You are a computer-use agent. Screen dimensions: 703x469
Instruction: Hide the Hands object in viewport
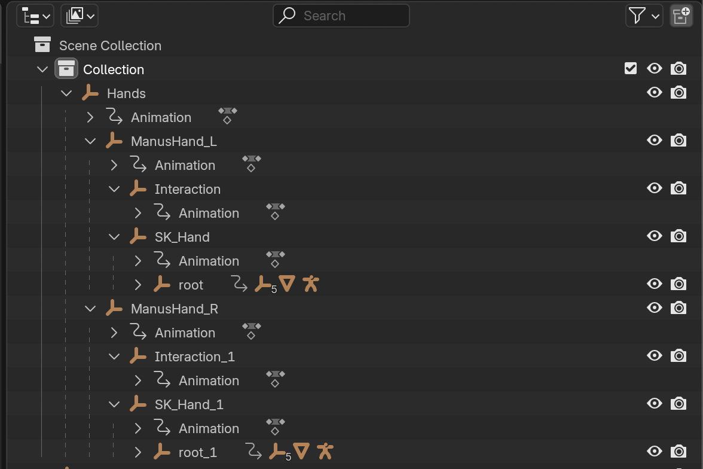pyautogui.click(x=655, y=93)
